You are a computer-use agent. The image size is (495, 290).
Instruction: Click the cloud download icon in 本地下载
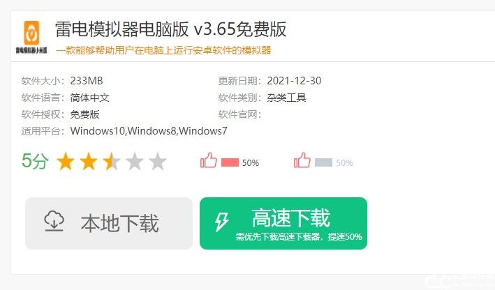coord(54,221)
